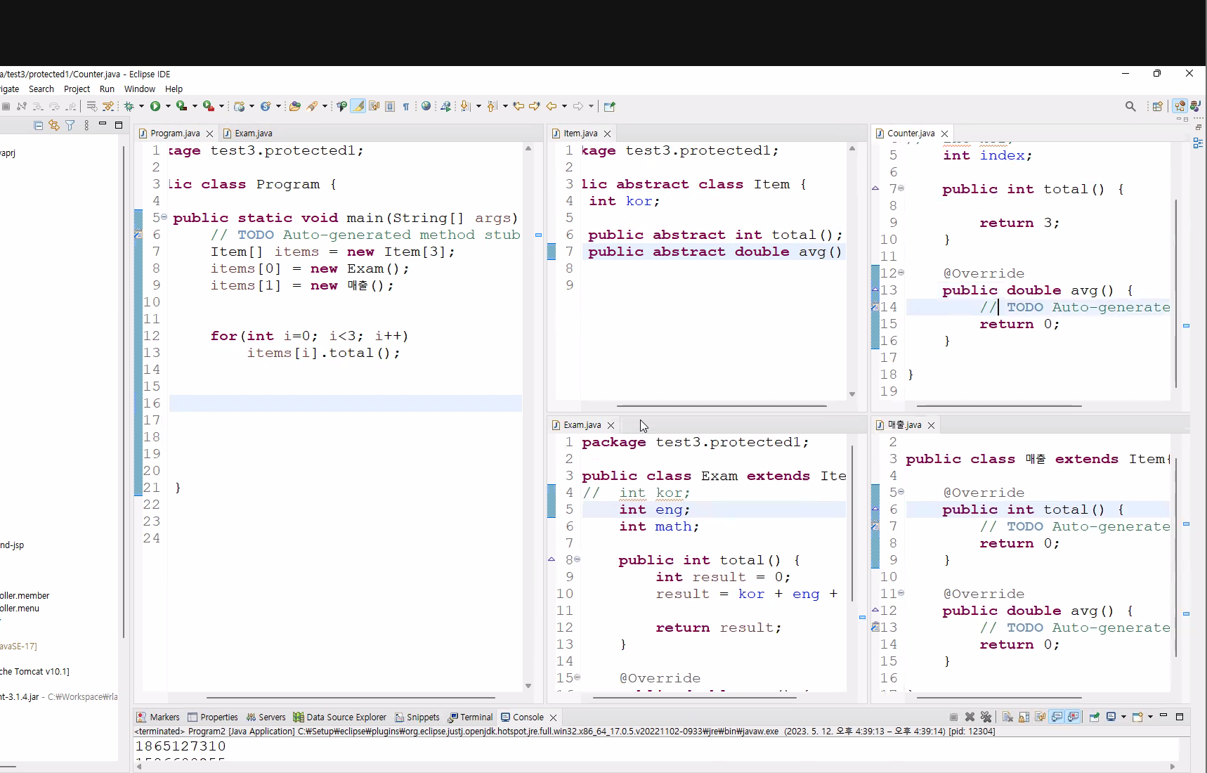Click Program.java vertical scrollbar up arrow
This screenshot has height=773, width=1207.
click(528, 148)
